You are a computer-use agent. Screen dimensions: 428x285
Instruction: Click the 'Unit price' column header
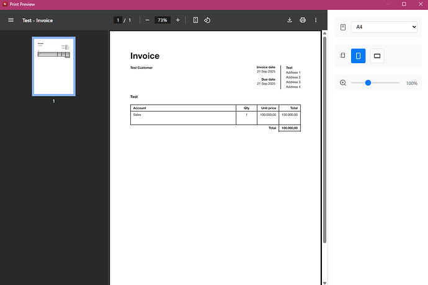269,108
